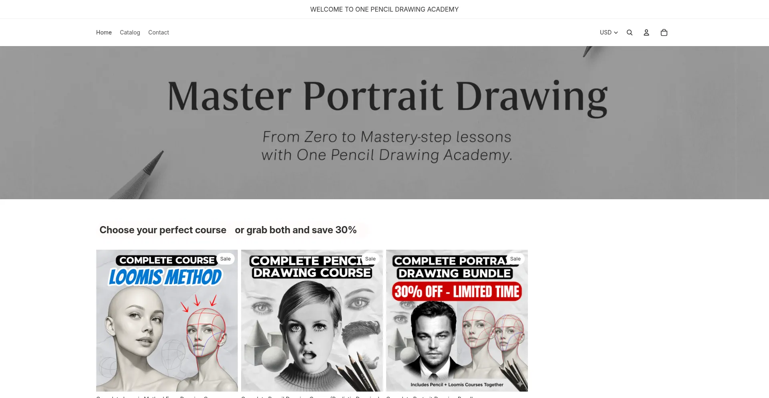Click the welcome announcement bar text
The image size is (769, 398).
tap(384, 9)
